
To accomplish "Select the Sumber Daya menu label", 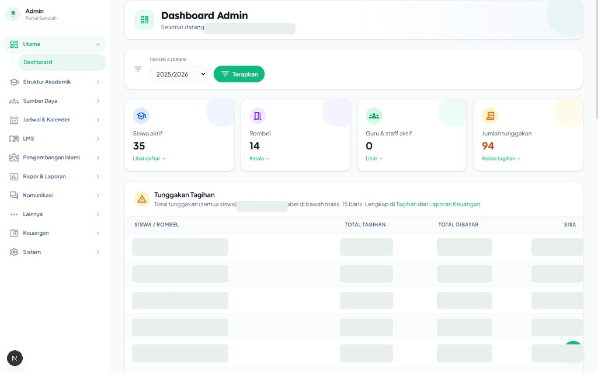I will click(40, 101).
